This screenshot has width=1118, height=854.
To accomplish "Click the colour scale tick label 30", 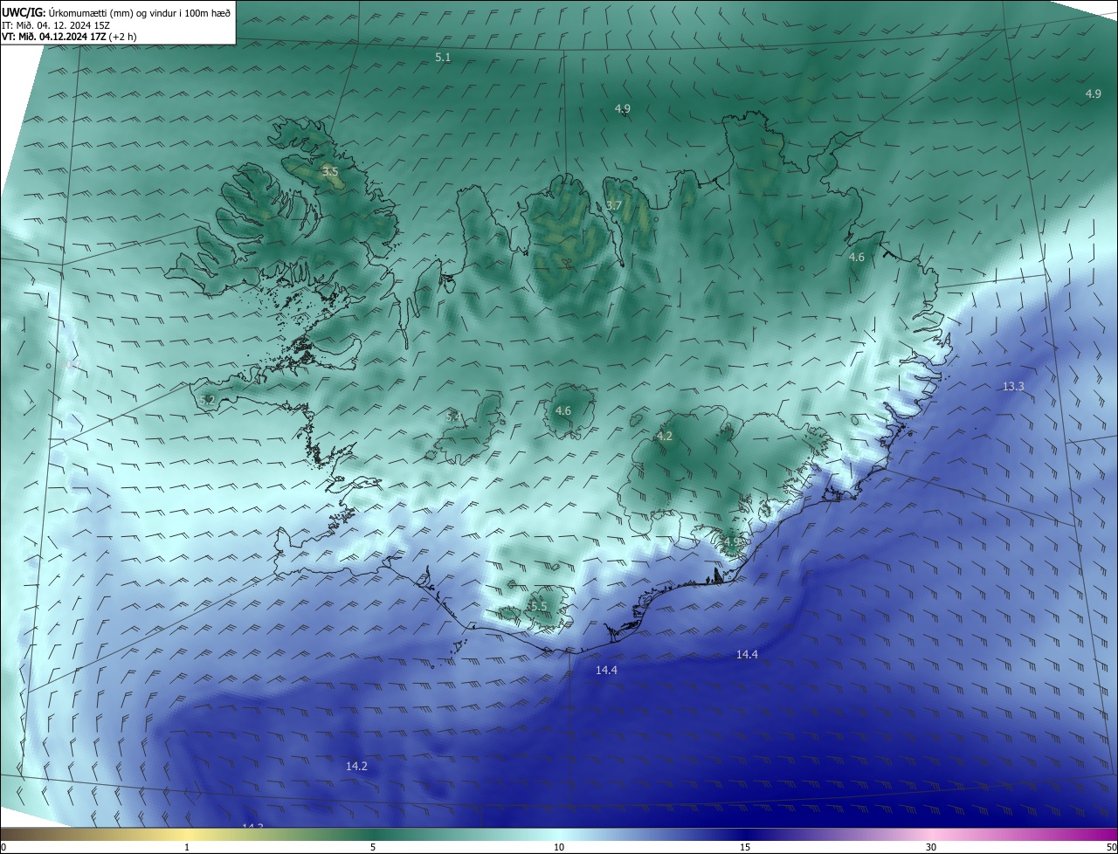I will click(931, 847).
